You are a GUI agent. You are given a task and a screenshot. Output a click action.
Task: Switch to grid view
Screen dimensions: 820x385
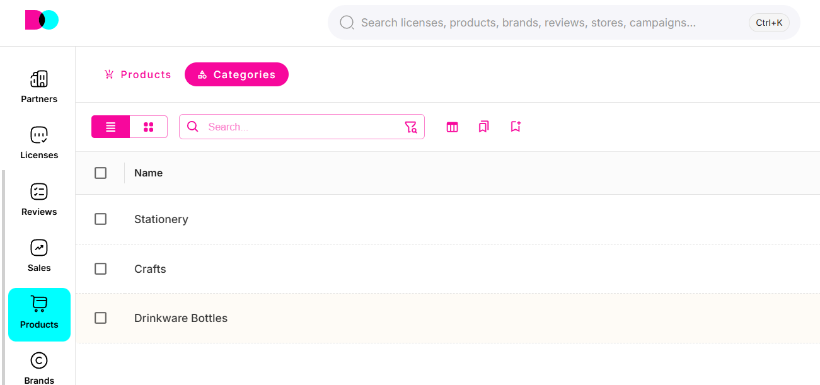[149, 127]
